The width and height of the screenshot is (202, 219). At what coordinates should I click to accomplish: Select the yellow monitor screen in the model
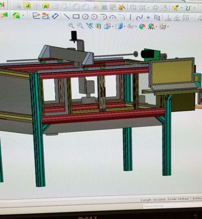pos(172,72)
